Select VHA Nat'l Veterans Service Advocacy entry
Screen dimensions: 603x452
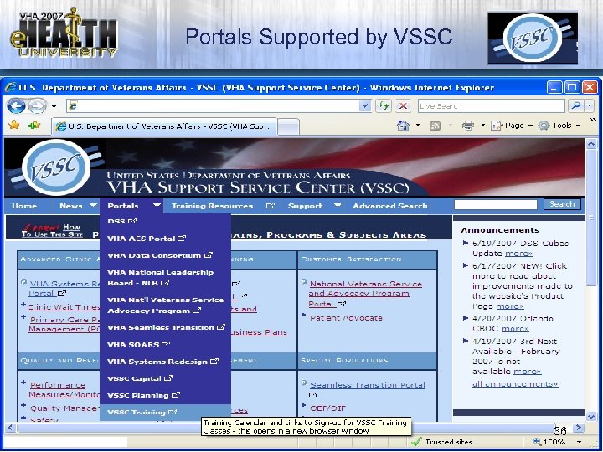165,306
